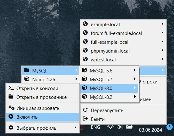The height and width of the screenshot is (136, 174).
Task: Expand the MySQL-5.7 submenu arrow
Action: (135, 79)
